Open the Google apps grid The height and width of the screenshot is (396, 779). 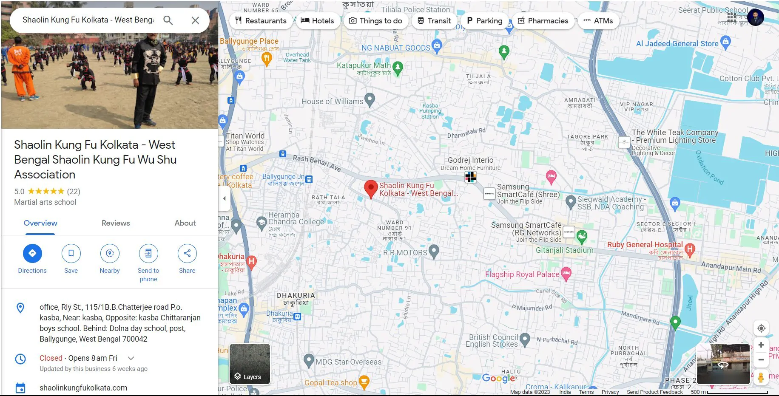click(731, 17)
